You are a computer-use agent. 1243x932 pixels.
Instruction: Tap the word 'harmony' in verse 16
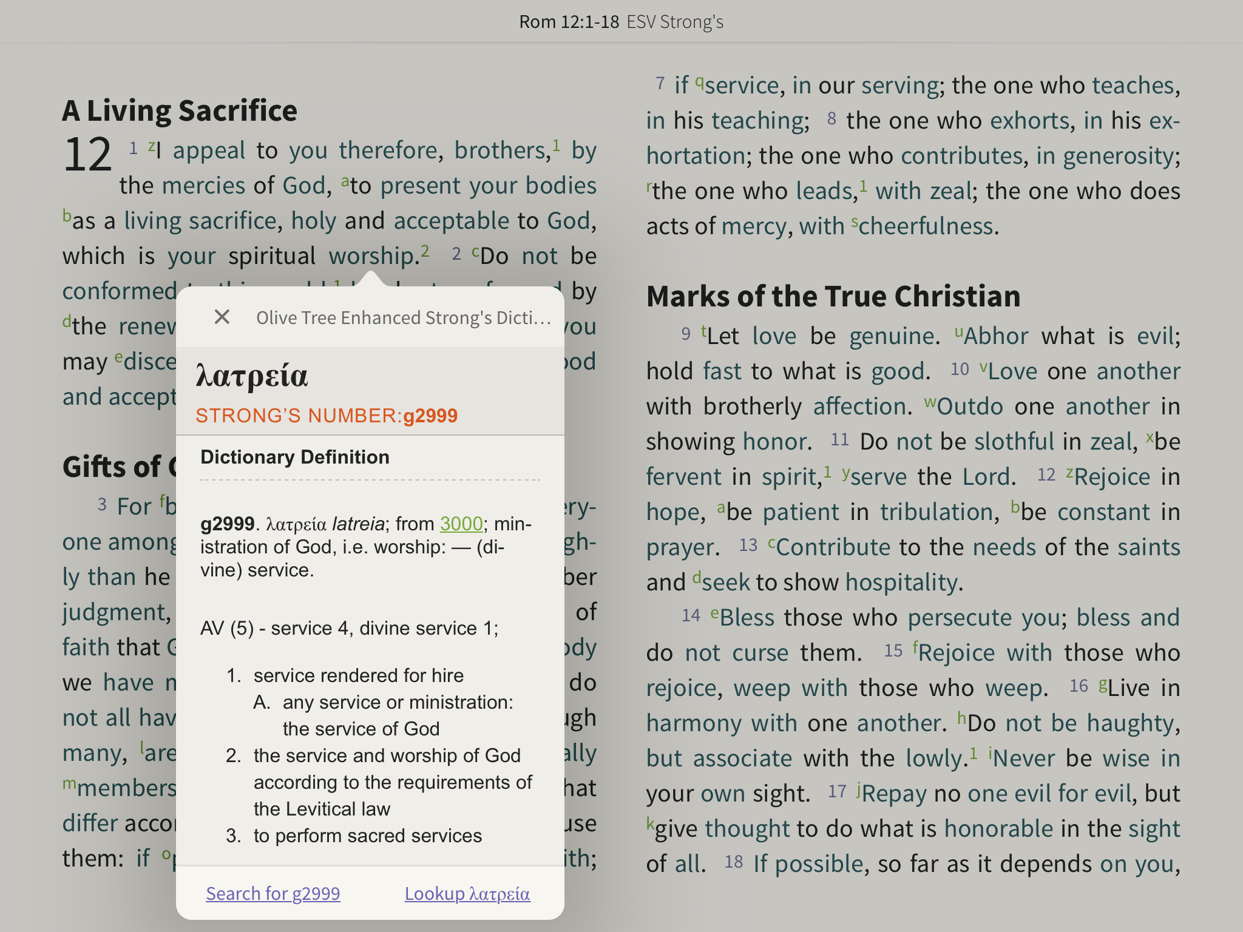pos(694,723)
